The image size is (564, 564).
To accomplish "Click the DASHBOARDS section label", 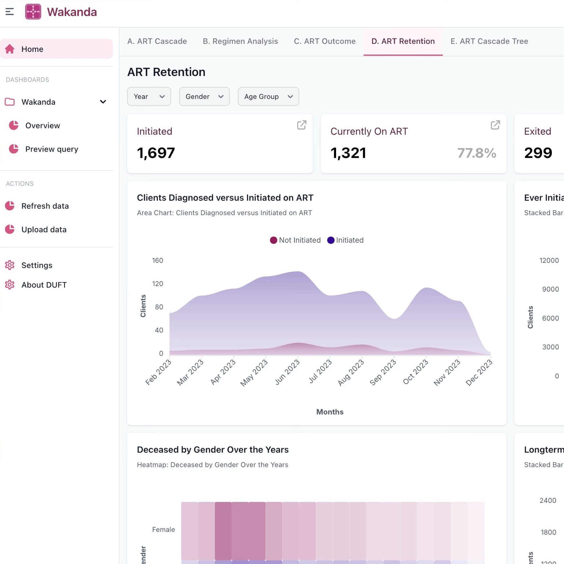I will tap(28, 80).
